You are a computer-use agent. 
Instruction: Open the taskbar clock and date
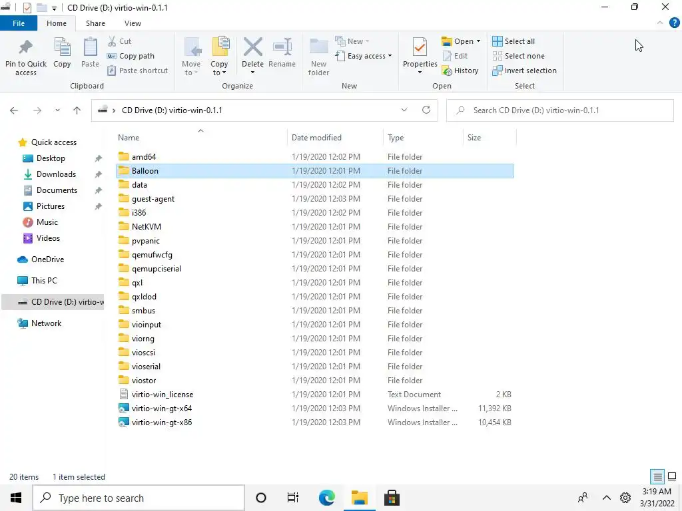point(657,498)
